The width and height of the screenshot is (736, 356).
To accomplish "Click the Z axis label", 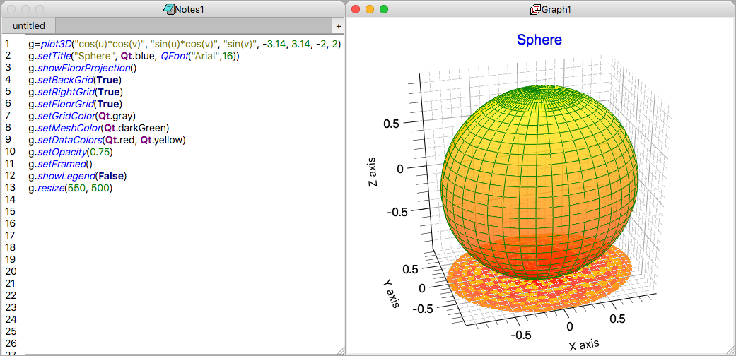I will pyautogui.click(x=373, y=173).
